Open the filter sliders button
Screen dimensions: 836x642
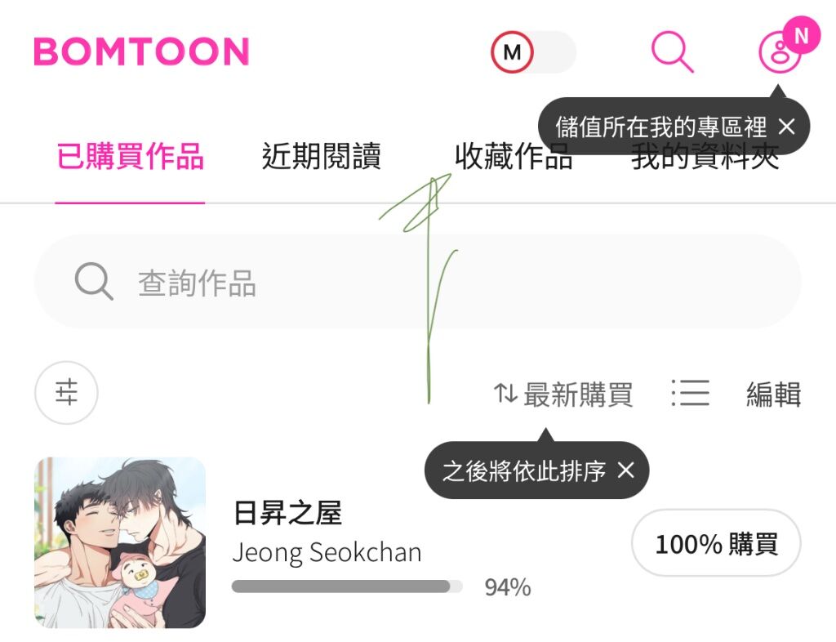[x=66, y=392]
